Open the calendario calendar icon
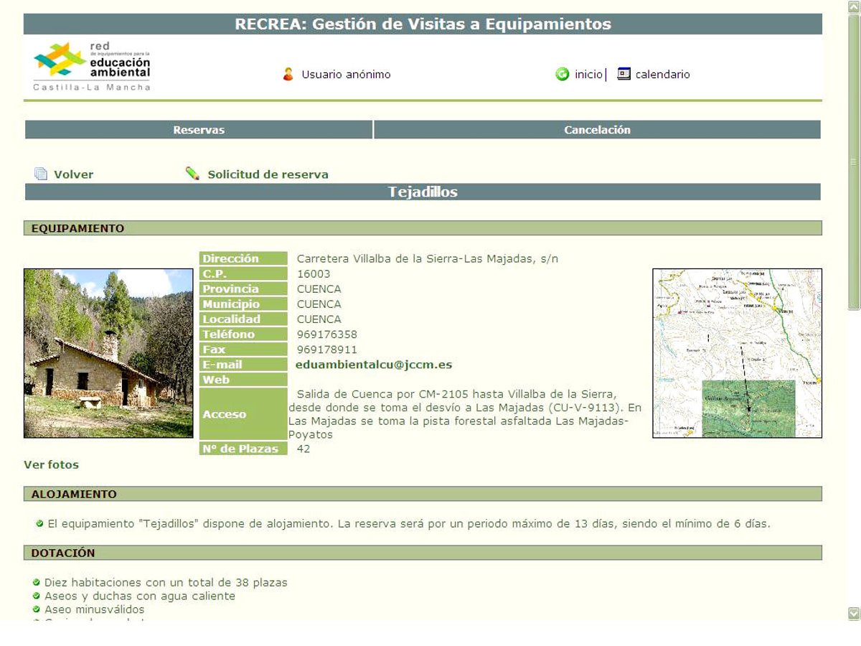Image resolution: width=861 pixels, height=646 pixels. click(624, 73)
